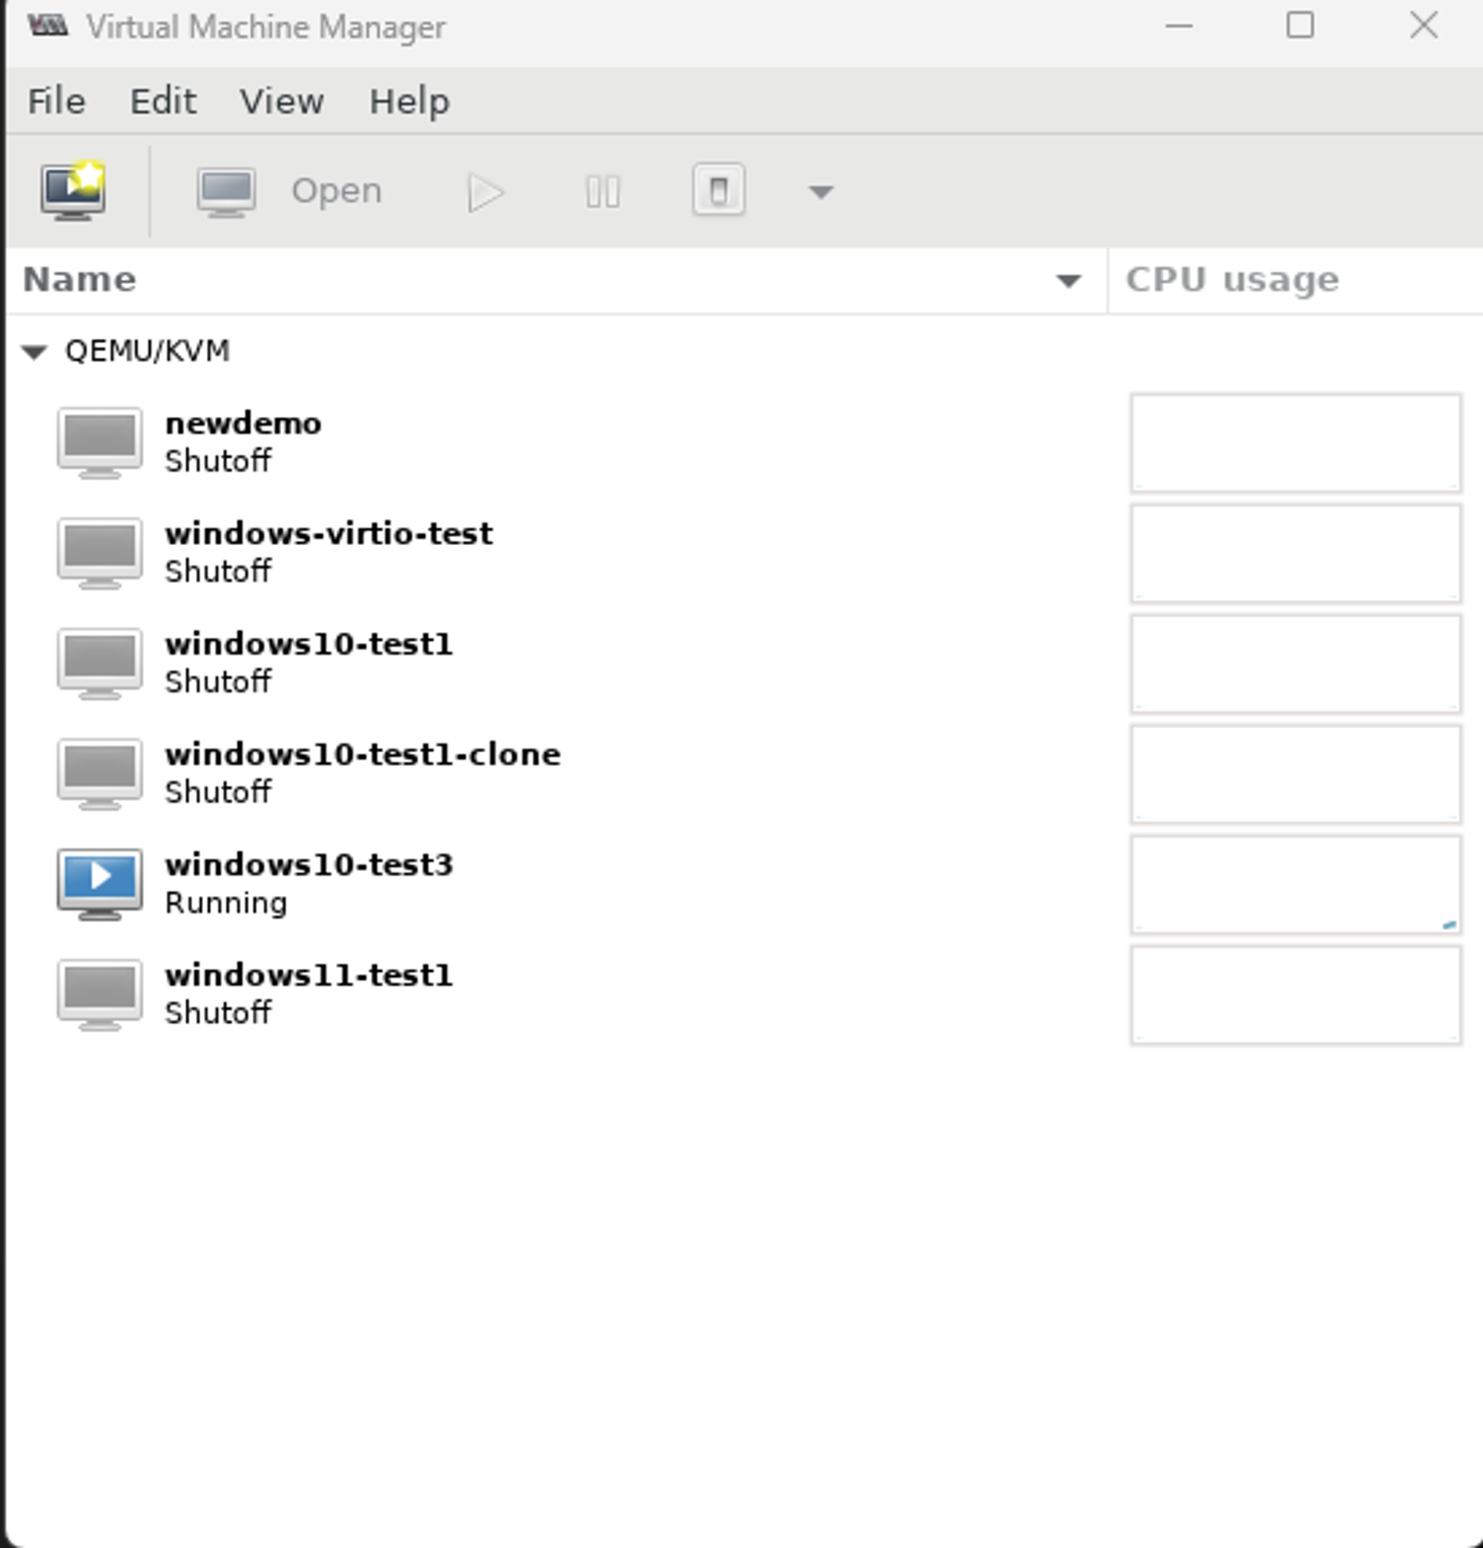
Task: Open the View menu
Action: (x=282, y=101)
